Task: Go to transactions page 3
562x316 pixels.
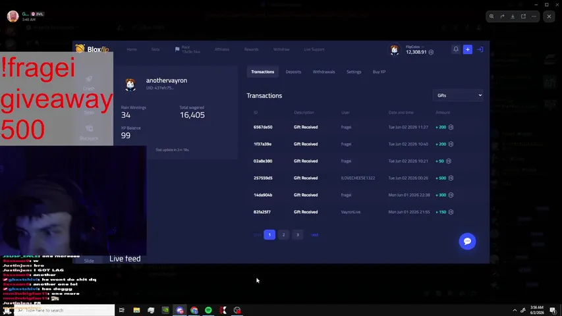Action: [298, 234]
